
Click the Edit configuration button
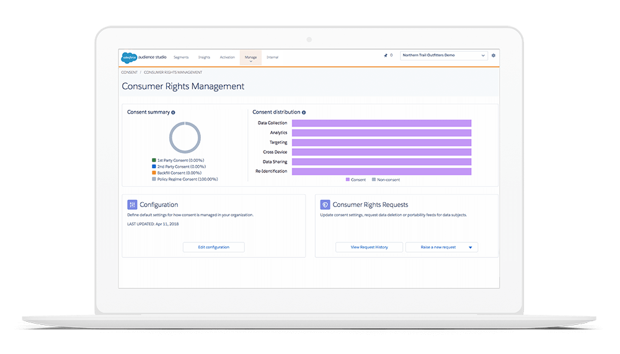pyautogui.click(x=213, y=247)
